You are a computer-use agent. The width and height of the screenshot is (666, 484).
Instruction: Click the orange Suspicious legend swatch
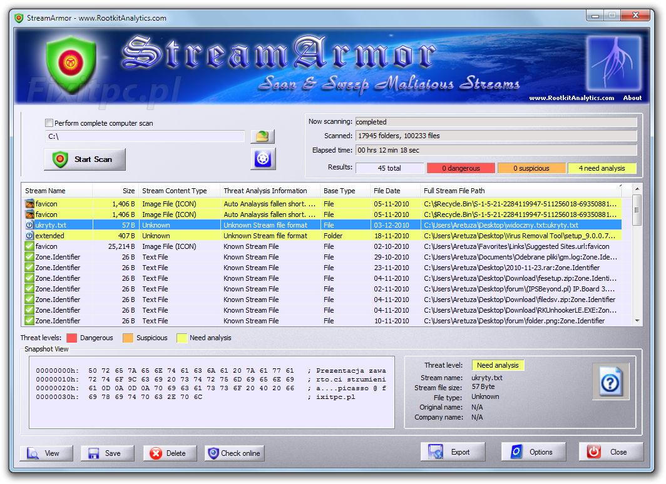(128, 338)
